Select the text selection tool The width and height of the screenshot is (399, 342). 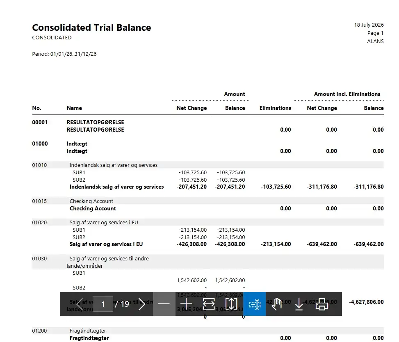click(255, 304)
